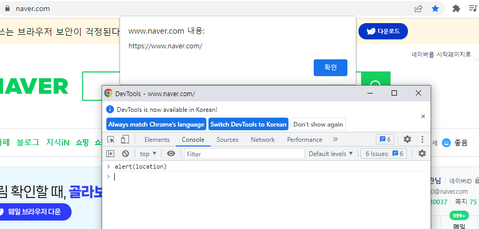
Task: Open the 6 issues counter badge in tab bar
Action: pos(385,140)
